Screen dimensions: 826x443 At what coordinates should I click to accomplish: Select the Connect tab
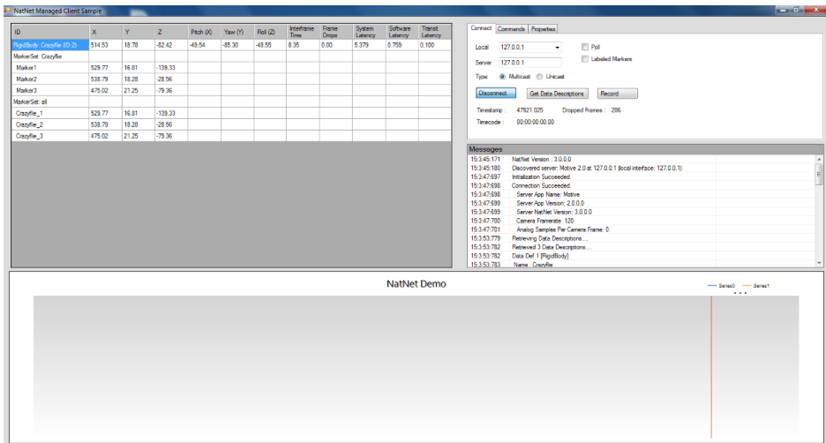click(x=481, y=29)
